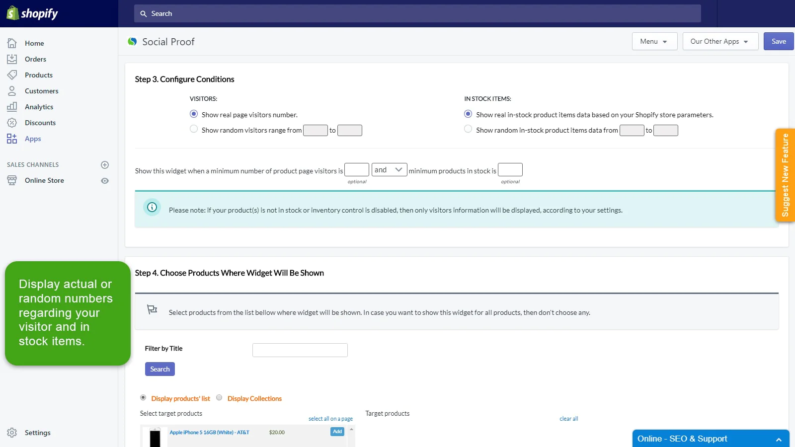
Task: Select 'Show random visitors range' radio button
Action: click(x=194, y=129)
